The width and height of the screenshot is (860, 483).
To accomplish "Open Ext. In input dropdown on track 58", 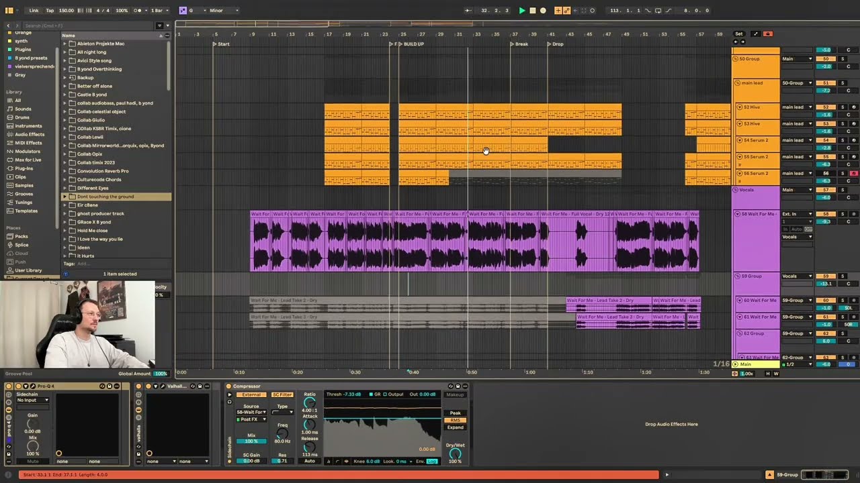I will (798, 214).
